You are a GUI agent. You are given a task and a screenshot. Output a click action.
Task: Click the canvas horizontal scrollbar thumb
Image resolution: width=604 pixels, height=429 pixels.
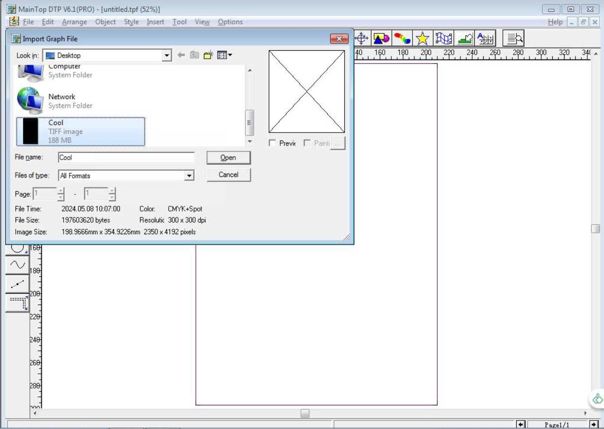(305, 413)
